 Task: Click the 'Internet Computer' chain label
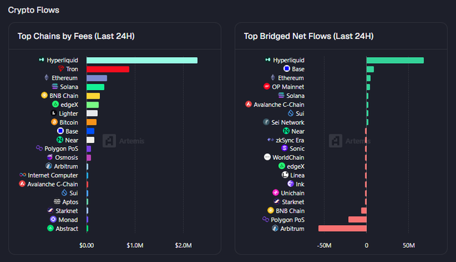[52, 175]
